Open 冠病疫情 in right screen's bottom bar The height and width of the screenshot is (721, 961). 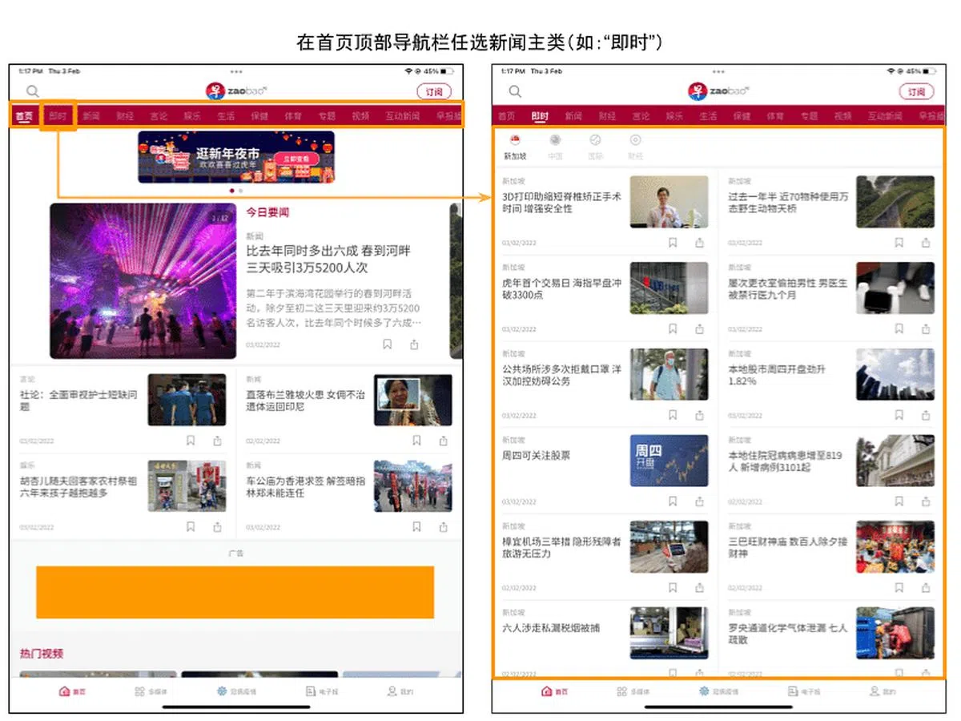[x=718, y=691]
